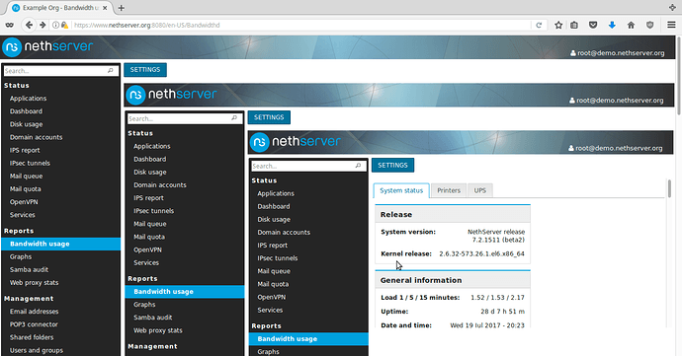Click the middle nested NethServer logo
This screenshot has height=356, width=682.
(x=171, y=95)
